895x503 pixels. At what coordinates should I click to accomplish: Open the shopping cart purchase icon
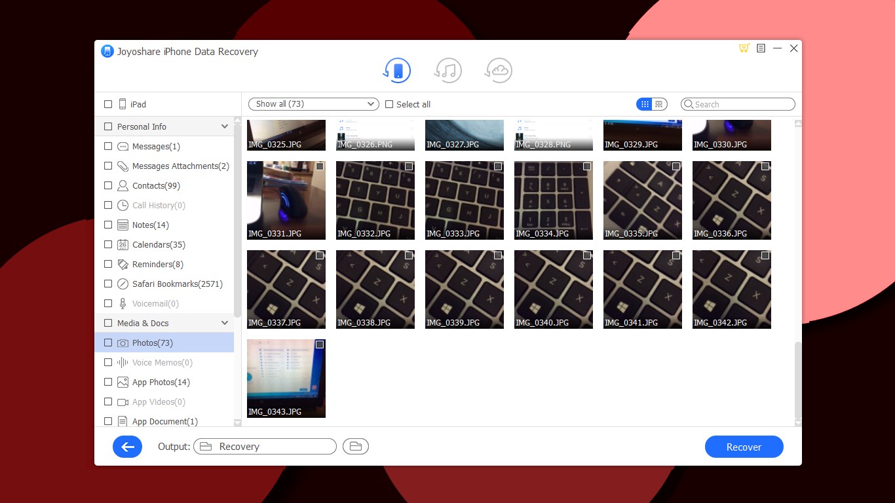click(x=744, y=48)
